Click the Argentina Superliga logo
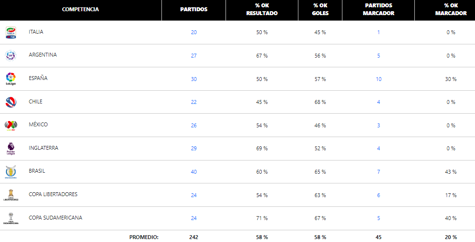The width and height of the screenshot is (475, 242). point(11,56)
